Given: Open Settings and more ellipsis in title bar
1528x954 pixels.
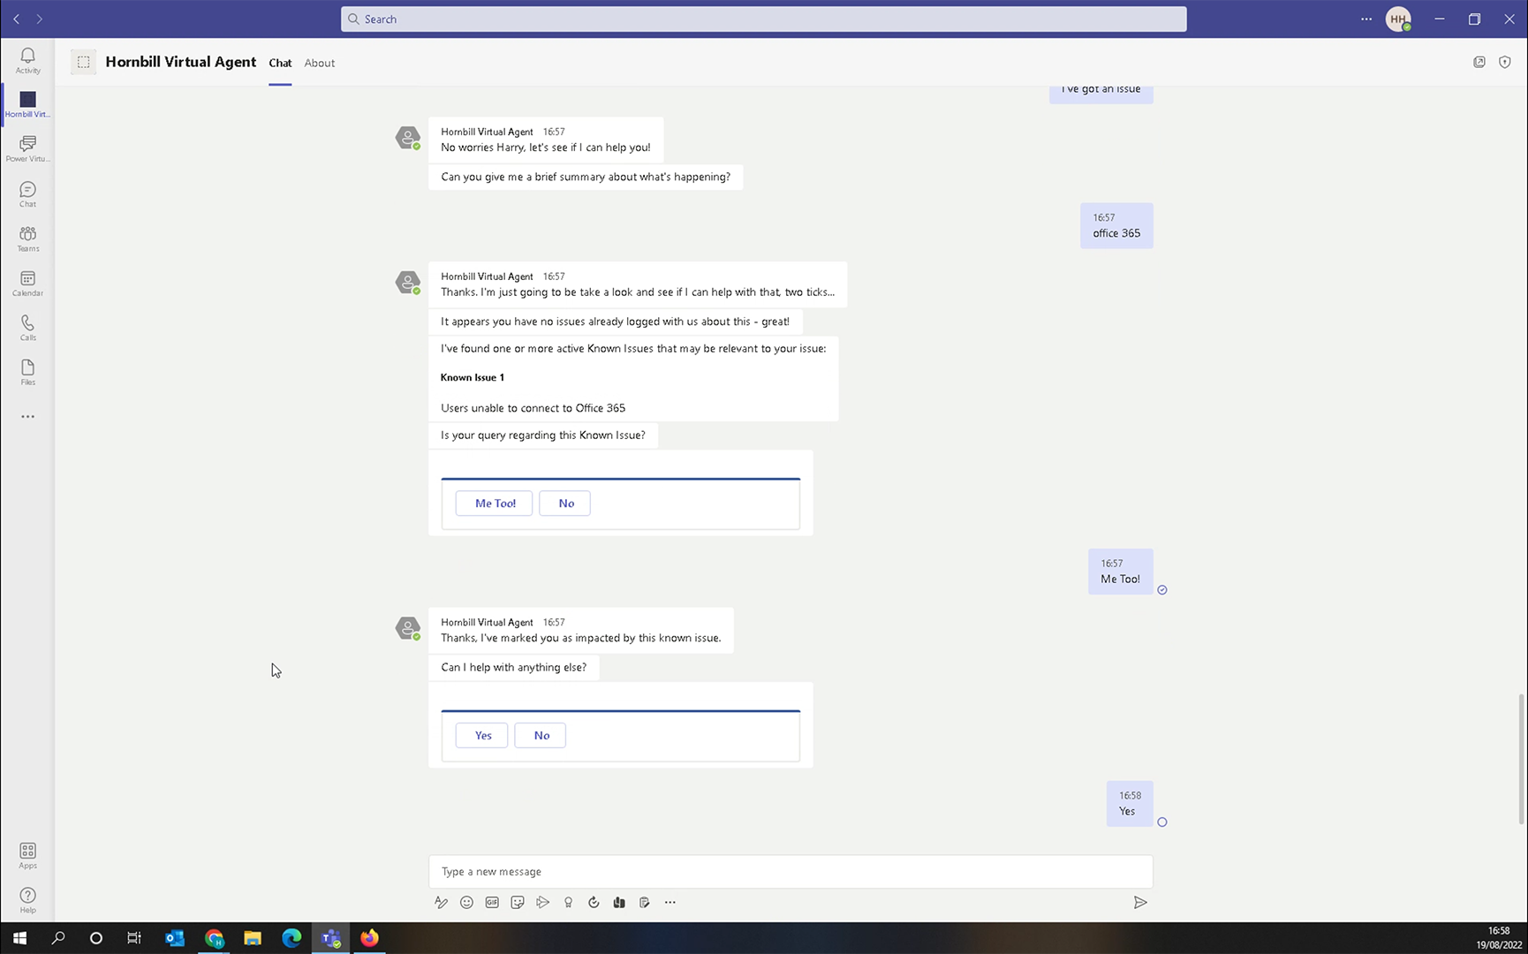Looking at the screenshot, I should click(x=1366, y=19).
